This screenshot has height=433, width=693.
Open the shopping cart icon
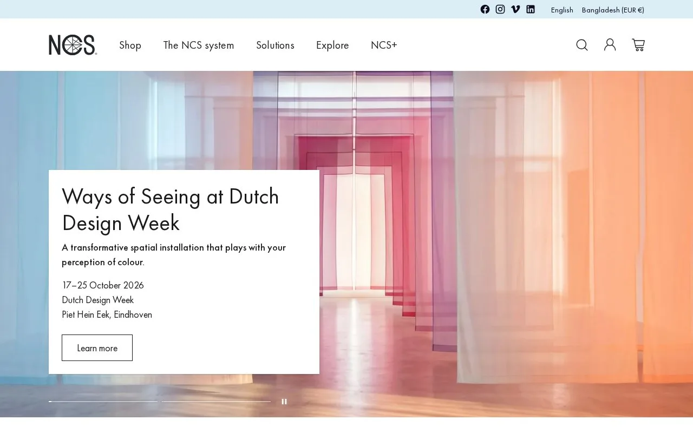tap(638, 45)
